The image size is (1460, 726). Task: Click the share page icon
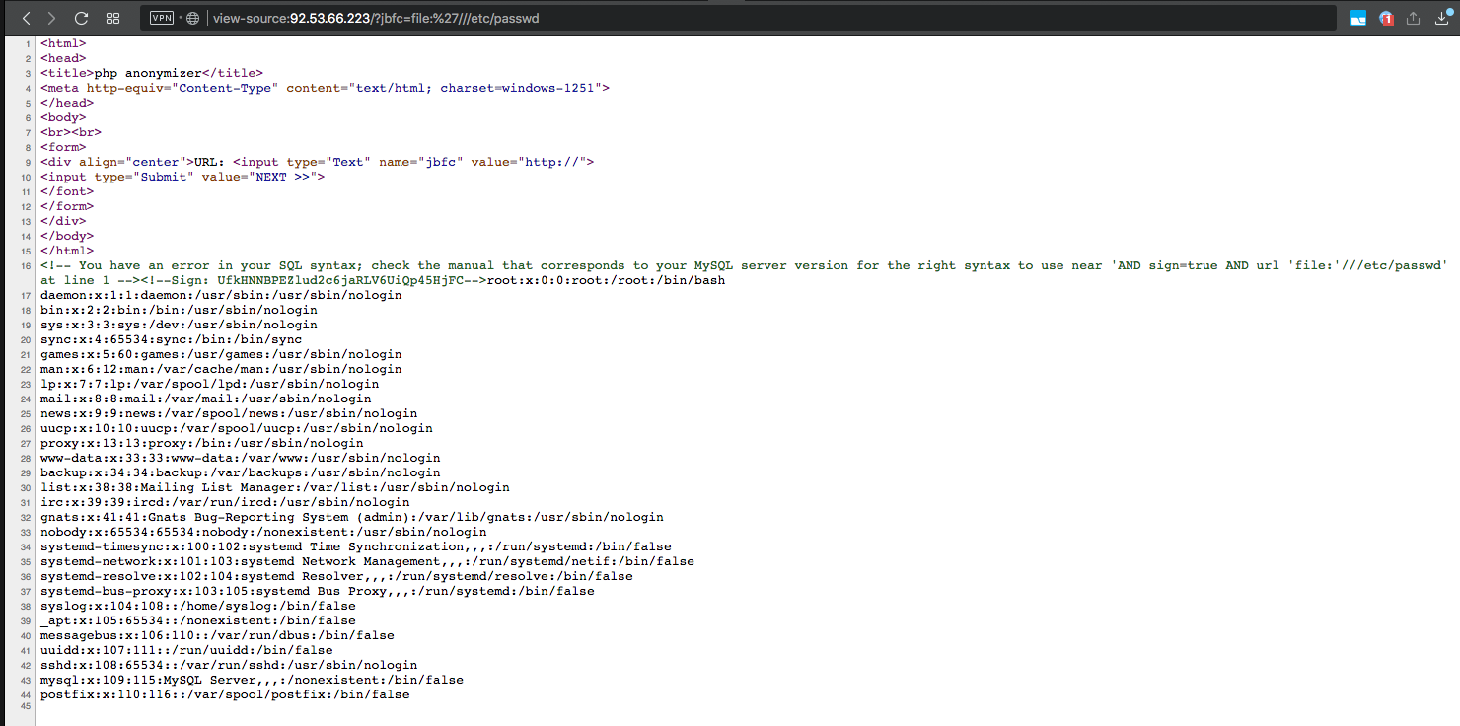pyautogui.click(x=1413, y=18)
